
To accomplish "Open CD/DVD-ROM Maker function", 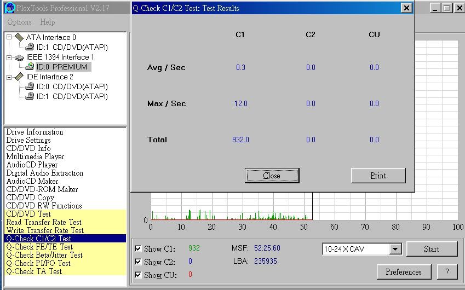I will (x=42, y=189).
